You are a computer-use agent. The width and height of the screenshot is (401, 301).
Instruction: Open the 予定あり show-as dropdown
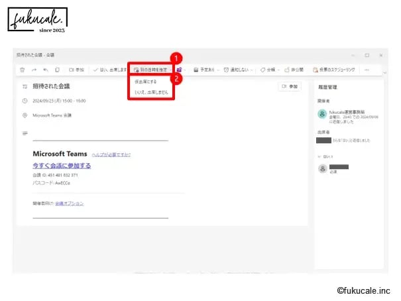206,70
